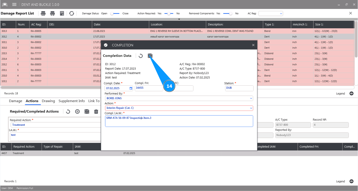Select the Actions tab
This screenshot has width=358, height=191.
click(32, 101)
